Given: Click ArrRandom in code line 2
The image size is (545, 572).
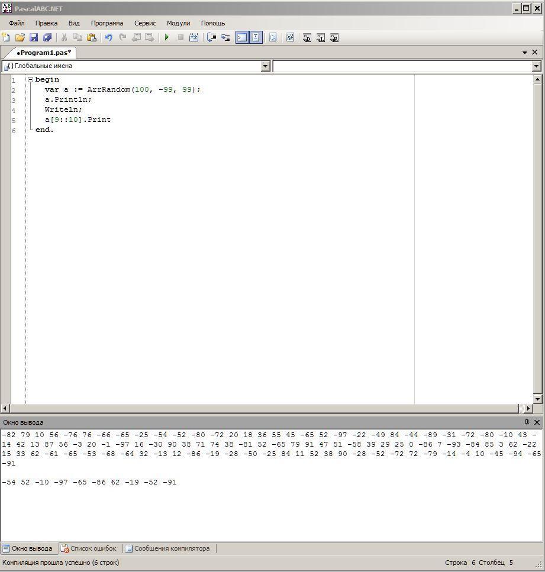Looking at the screenshot, I should coord(109,89).
